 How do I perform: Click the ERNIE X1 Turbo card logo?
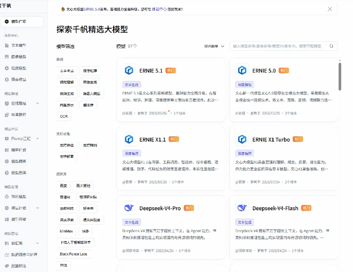pos(242,139)
